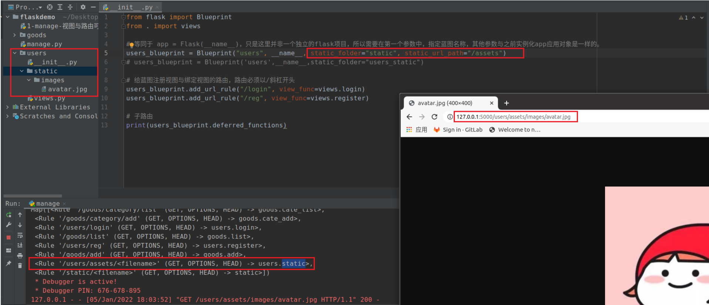Image resolution: width=709 pixels, height=305 pixels.
Task: Open the warning indicator showing 1 problem
Action: point(683,17)
